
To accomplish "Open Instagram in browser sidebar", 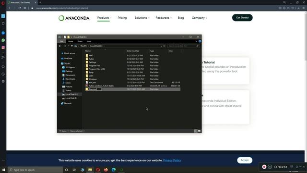I will tap(3, 48).
